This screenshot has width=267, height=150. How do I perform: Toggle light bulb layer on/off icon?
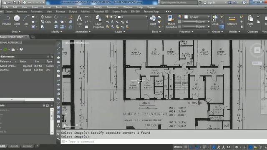pos(107,17)
